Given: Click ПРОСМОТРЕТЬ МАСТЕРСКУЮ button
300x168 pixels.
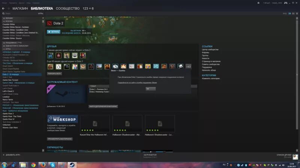Looking at the screenshot, I should 60,139.
